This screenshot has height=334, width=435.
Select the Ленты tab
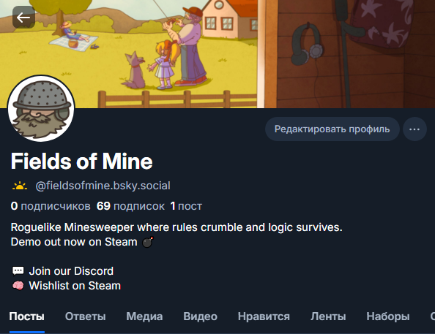pyautogui.click(x=328, y=316)
